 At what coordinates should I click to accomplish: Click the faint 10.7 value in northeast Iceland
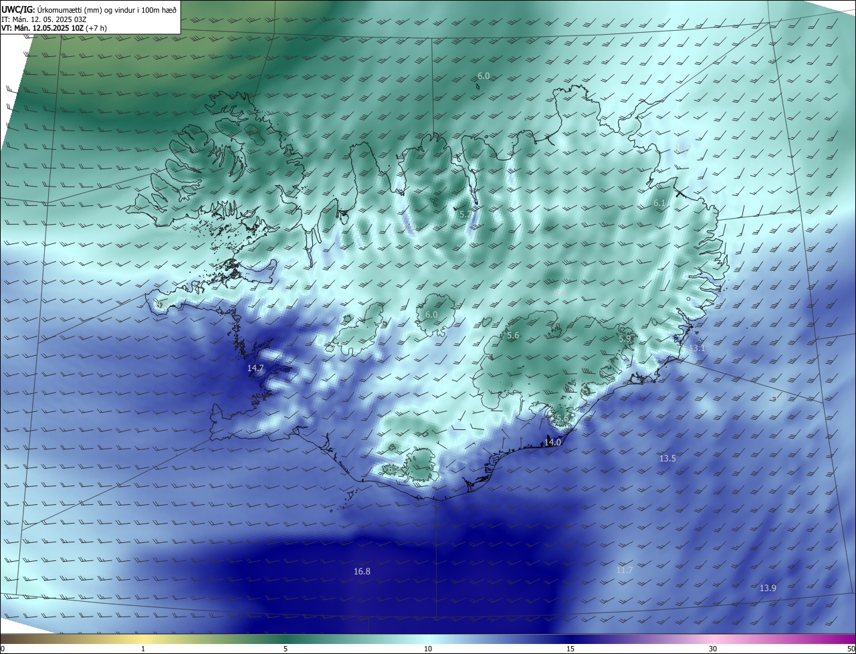coord(682,148)
